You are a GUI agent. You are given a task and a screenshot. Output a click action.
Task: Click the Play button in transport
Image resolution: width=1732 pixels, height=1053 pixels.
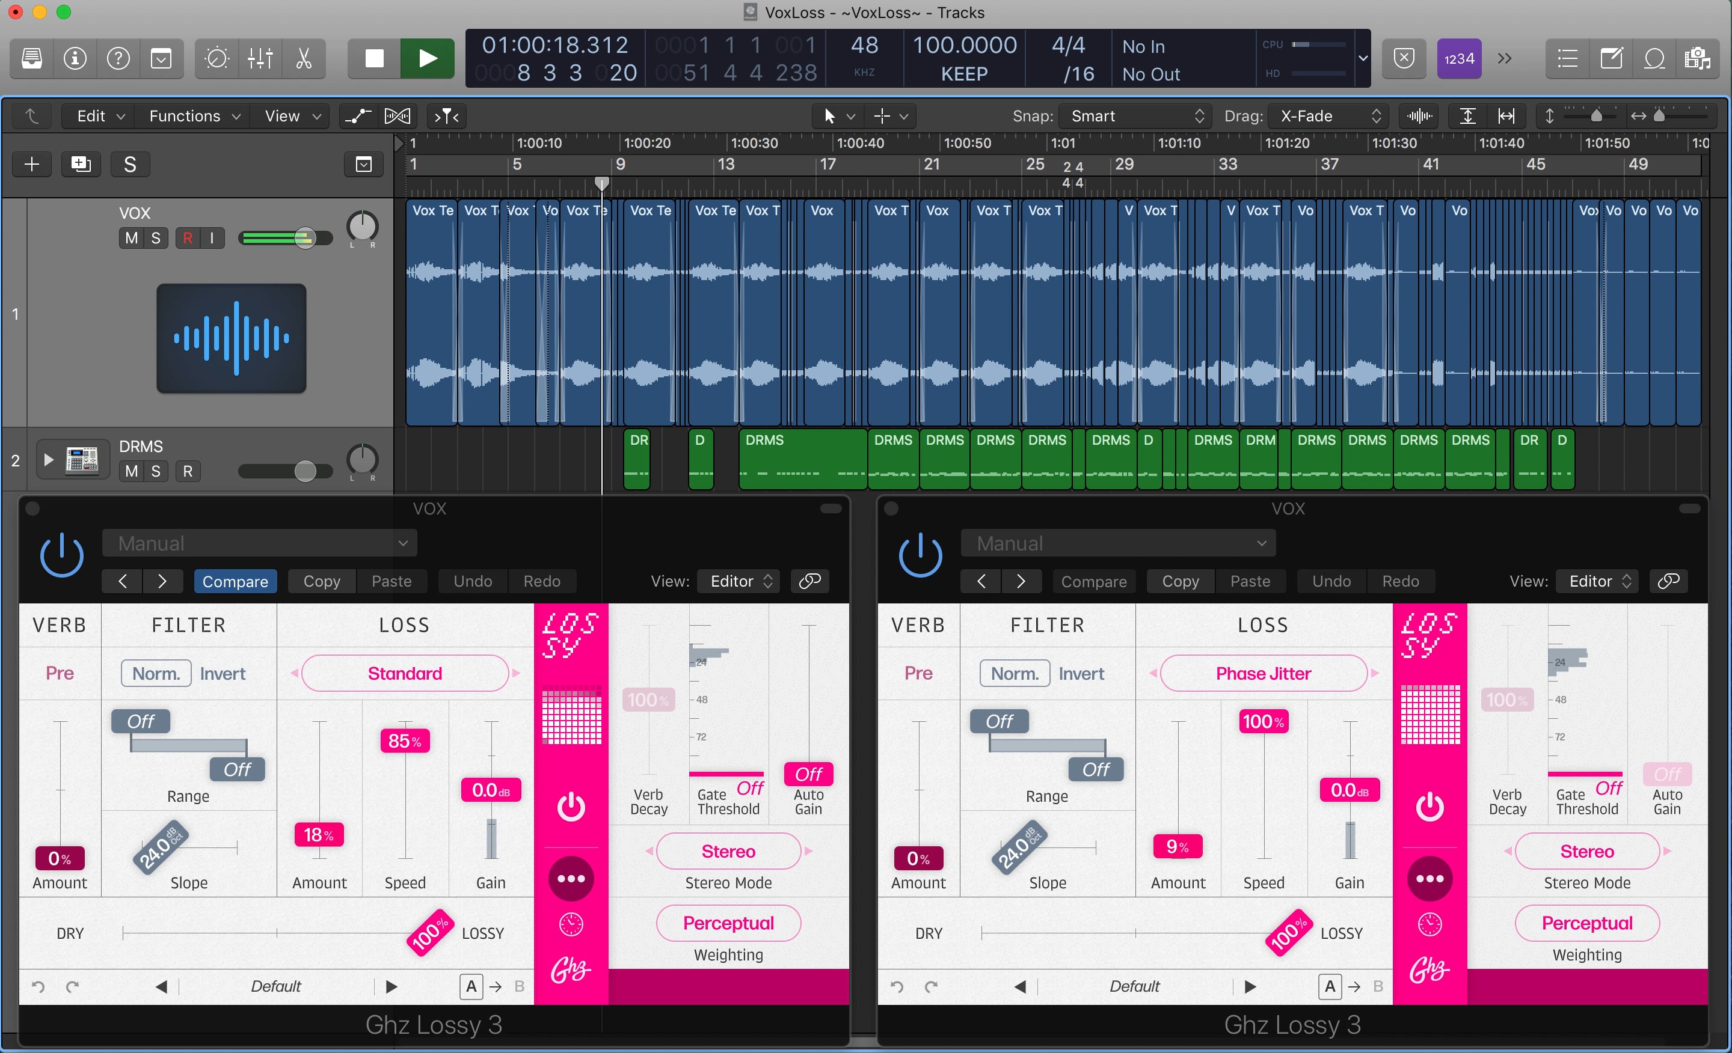point(426,58)
